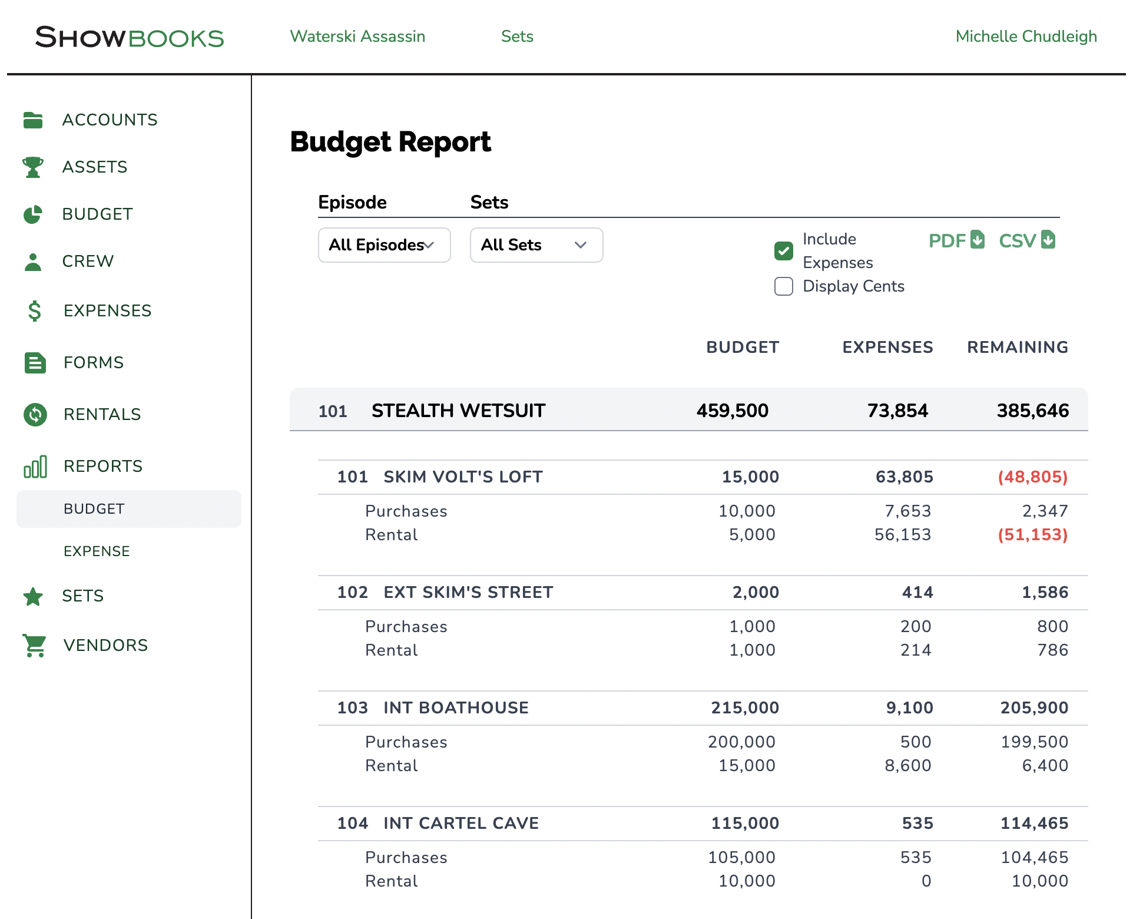Open the Rentals menu item
1133x919 pixels.
click(102, 414)
